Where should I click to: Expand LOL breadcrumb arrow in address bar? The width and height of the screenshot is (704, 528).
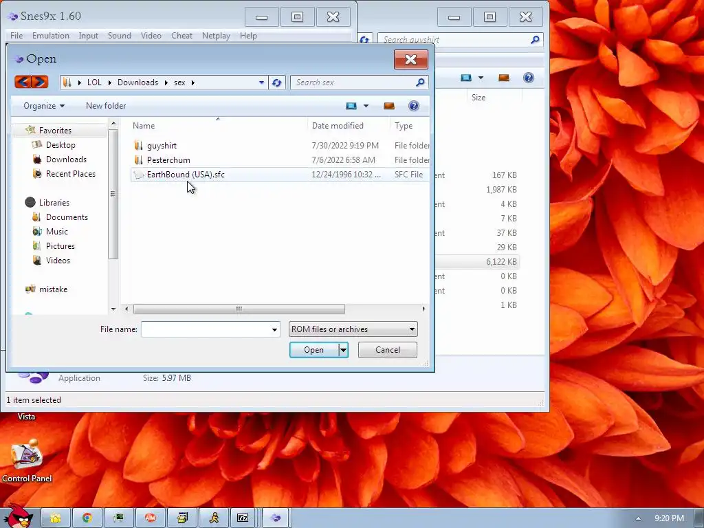tap(109, 82)
